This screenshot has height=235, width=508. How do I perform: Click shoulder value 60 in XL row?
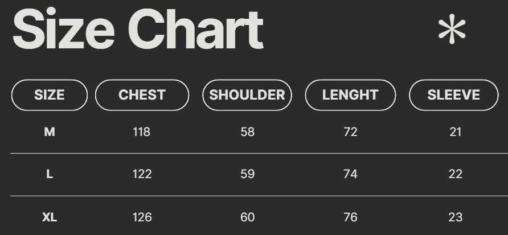point(248,217)
